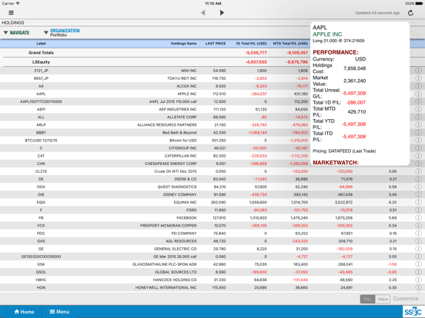
Task: Select the Grand Totals row label
Action: coord(41,53)
